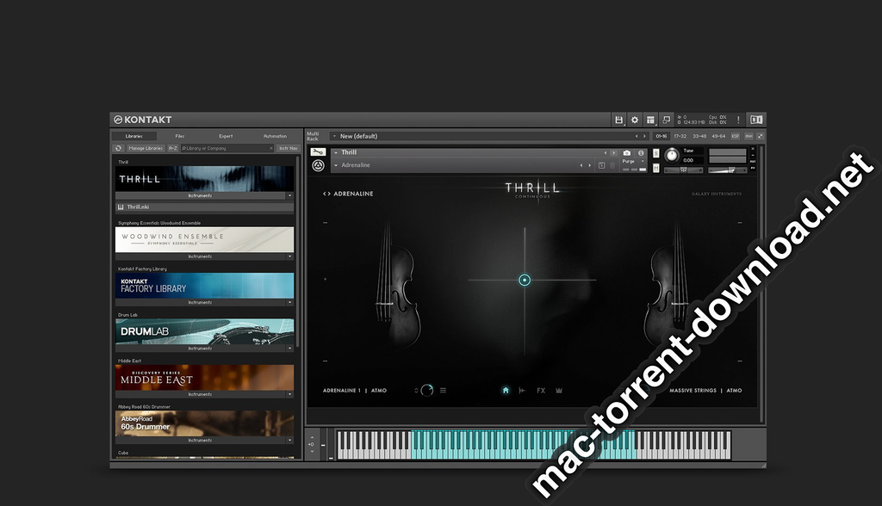Click the exclamation panic button
The width and height of the screenshot is (882, 506).
738,120
